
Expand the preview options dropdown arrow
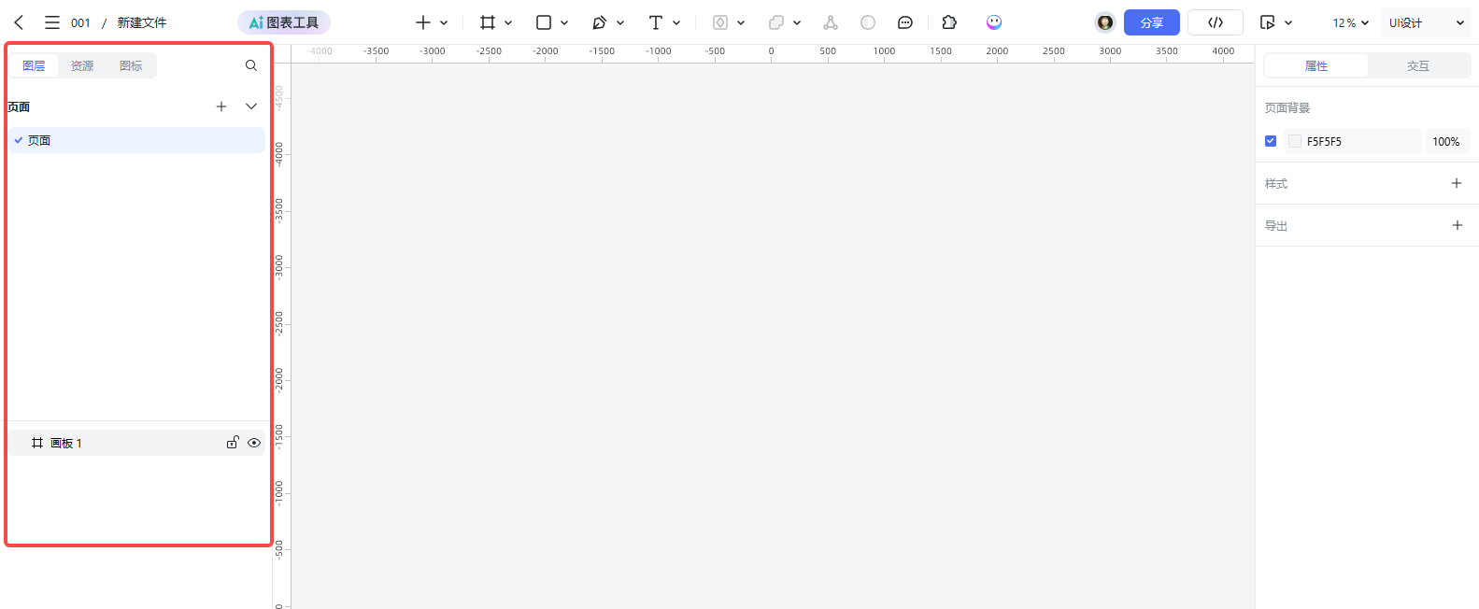[x=1288, y=22]
